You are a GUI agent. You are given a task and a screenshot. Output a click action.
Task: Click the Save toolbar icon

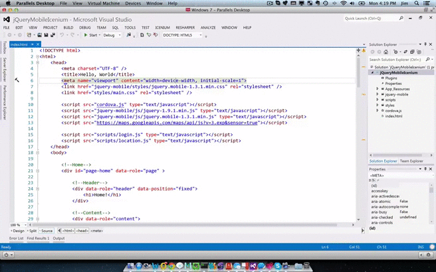click(x=46, y=35)
